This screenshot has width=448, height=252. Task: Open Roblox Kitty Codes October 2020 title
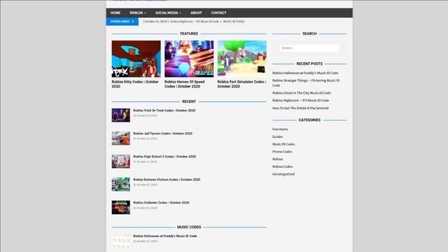click(x=135, y=84)
